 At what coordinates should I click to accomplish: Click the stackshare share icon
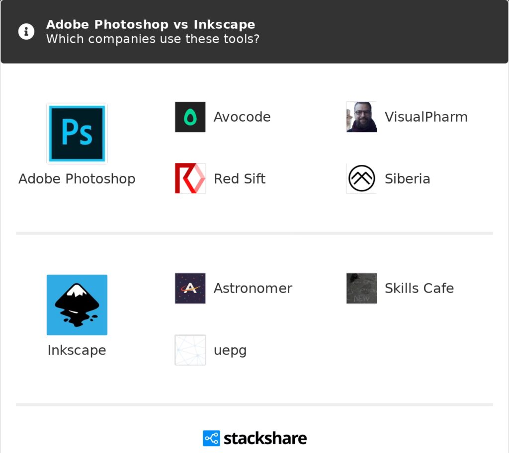point(211,438)
